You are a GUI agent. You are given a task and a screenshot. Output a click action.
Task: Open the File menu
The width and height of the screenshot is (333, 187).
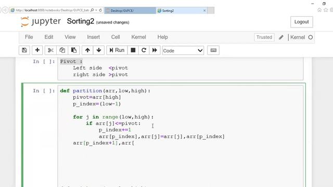click(29, 37)
